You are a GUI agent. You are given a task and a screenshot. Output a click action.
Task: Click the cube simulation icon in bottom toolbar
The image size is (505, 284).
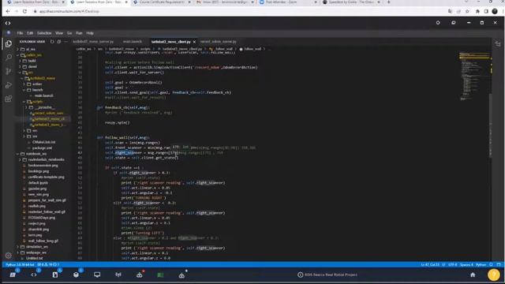pyautogui.click(x=76, y=275)
